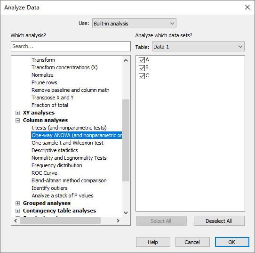Expand the XY analyses group

click(17, 113)
